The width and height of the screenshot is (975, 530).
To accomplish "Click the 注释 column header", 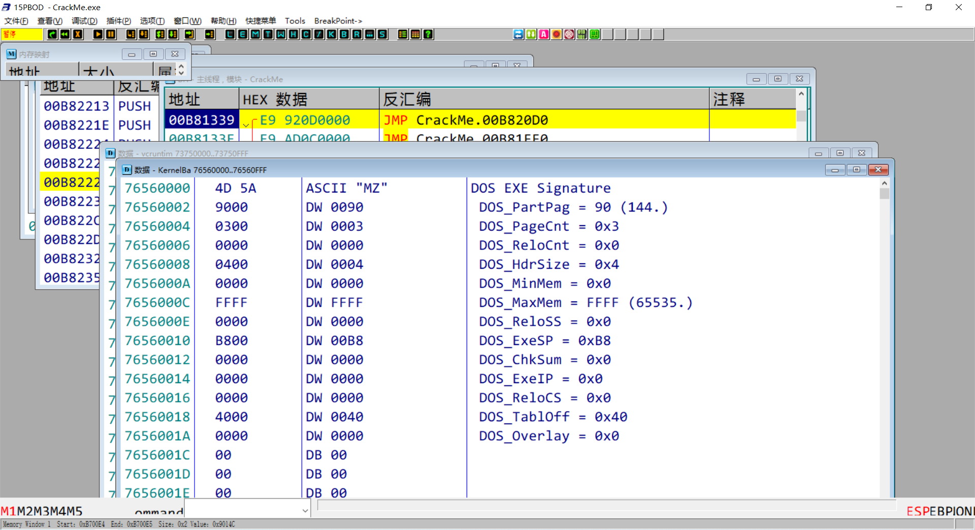I will [x=753, y=99].
